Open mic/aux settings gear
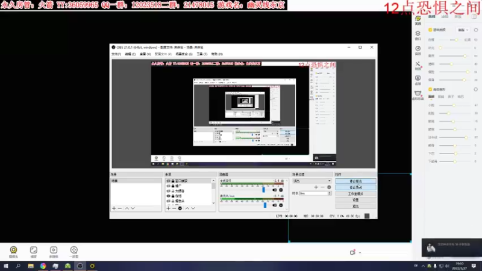482x271 pixels. 281,205
